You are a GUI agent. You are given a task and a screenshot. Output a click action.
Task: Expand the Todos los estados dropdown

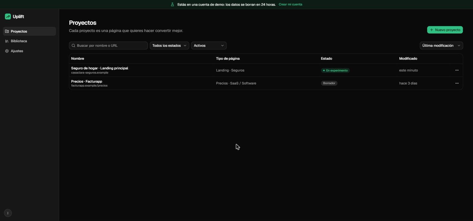point(170,46)
